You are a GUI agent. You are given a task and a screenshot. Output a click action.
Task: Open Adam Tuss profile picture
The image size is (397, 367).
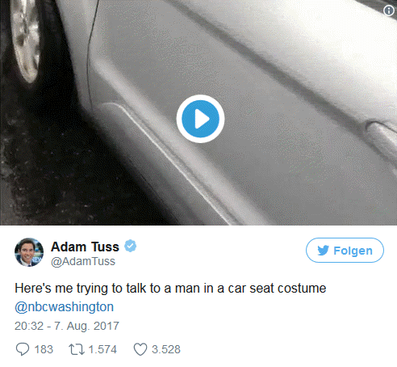29,252
